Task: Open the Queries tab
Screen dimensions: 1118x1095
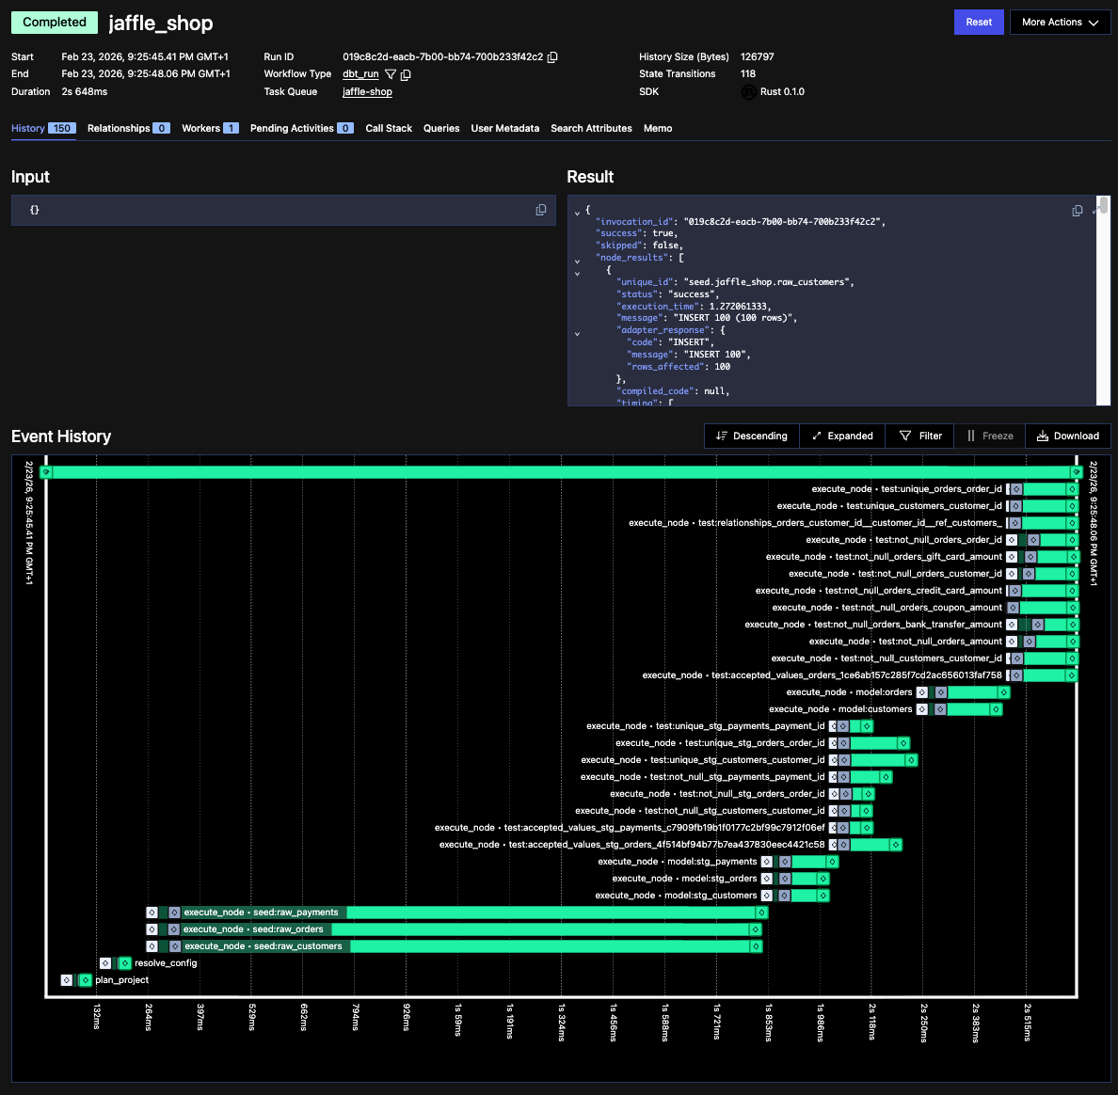Action: point(441,128)
